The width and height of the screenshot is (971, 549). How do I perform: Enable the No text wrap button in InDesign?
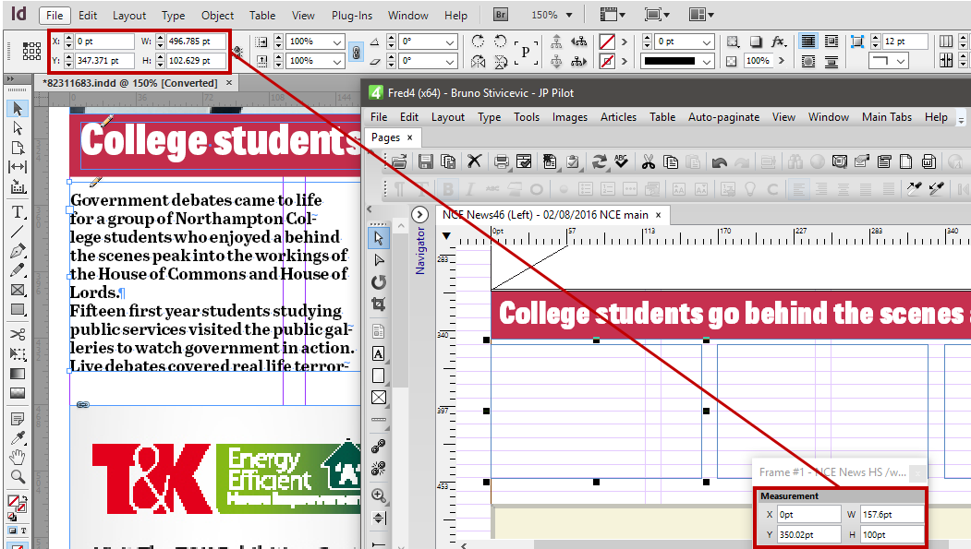tap(808, 42)
